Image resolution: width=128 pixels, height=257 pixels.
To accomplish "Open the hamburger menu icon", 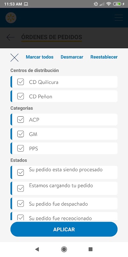I will pos(119,18).
